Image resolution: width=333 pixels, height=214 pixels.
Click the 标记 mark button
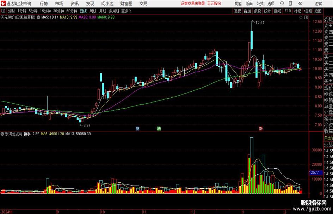tap(297, 11)
